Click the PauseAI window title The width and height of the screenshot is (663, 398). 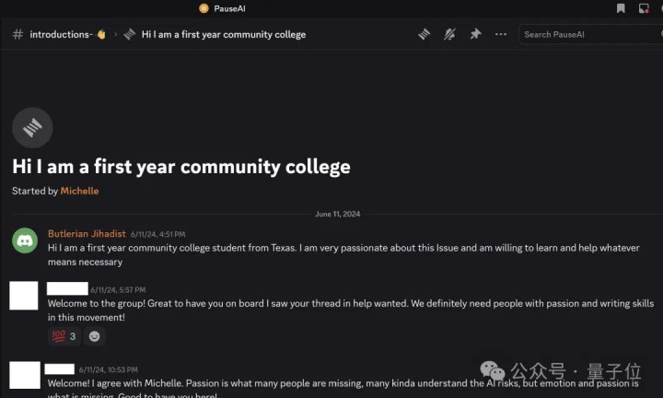[229, 8]
